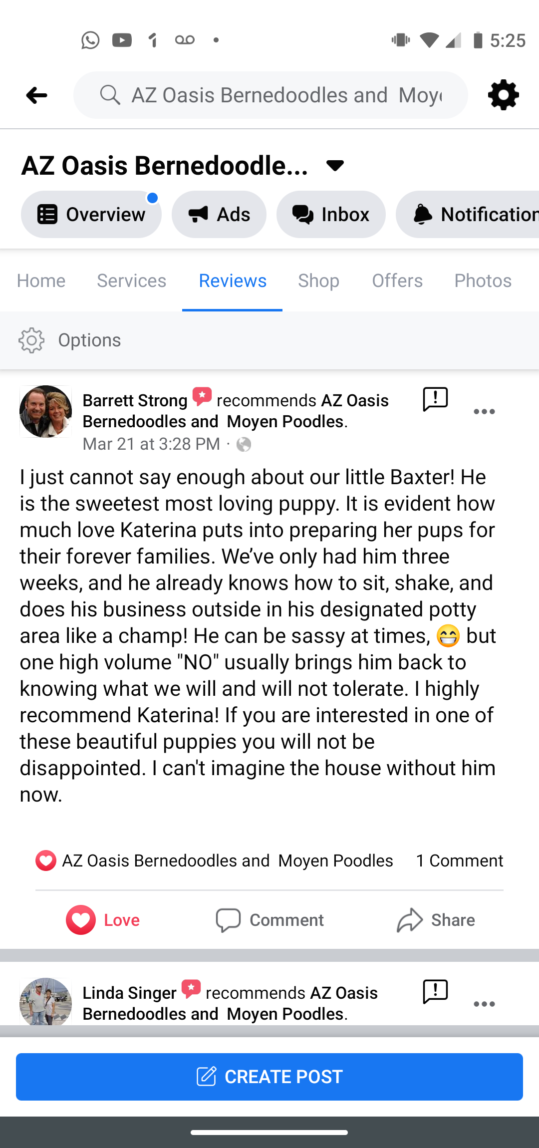
Task: Open the Ads section
Action: pos(219,215)
